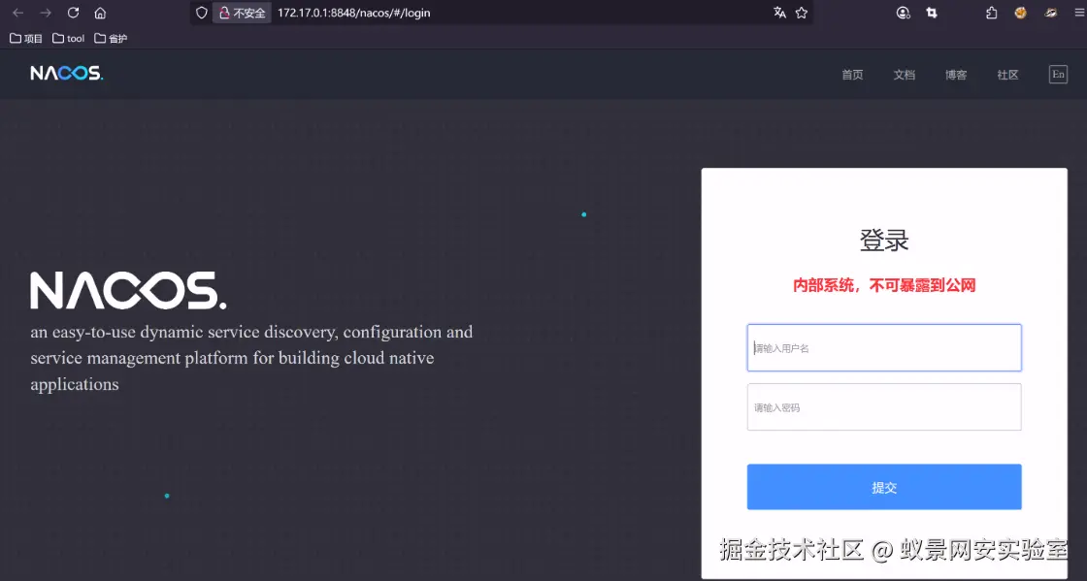1087x581 pixels.
Task: Switch language with the En button
Action: point(1058,74)
